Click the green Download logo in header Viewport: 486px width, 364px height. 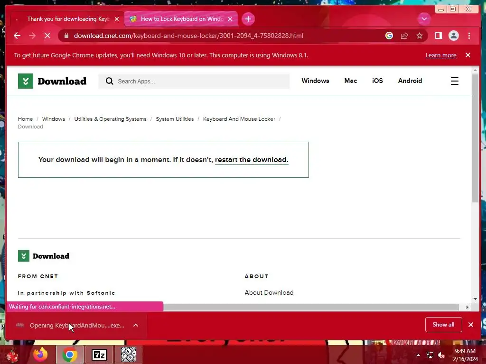tap(52, 81)
